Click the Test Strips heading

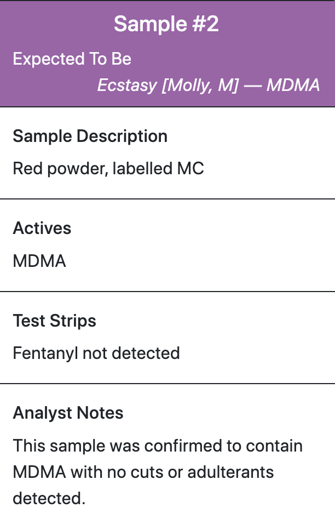[54, 321]
